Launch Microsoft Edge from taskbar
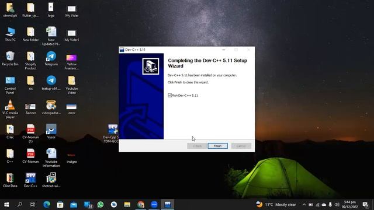Viewport: 374px width, 210px height. coord(47,205)
